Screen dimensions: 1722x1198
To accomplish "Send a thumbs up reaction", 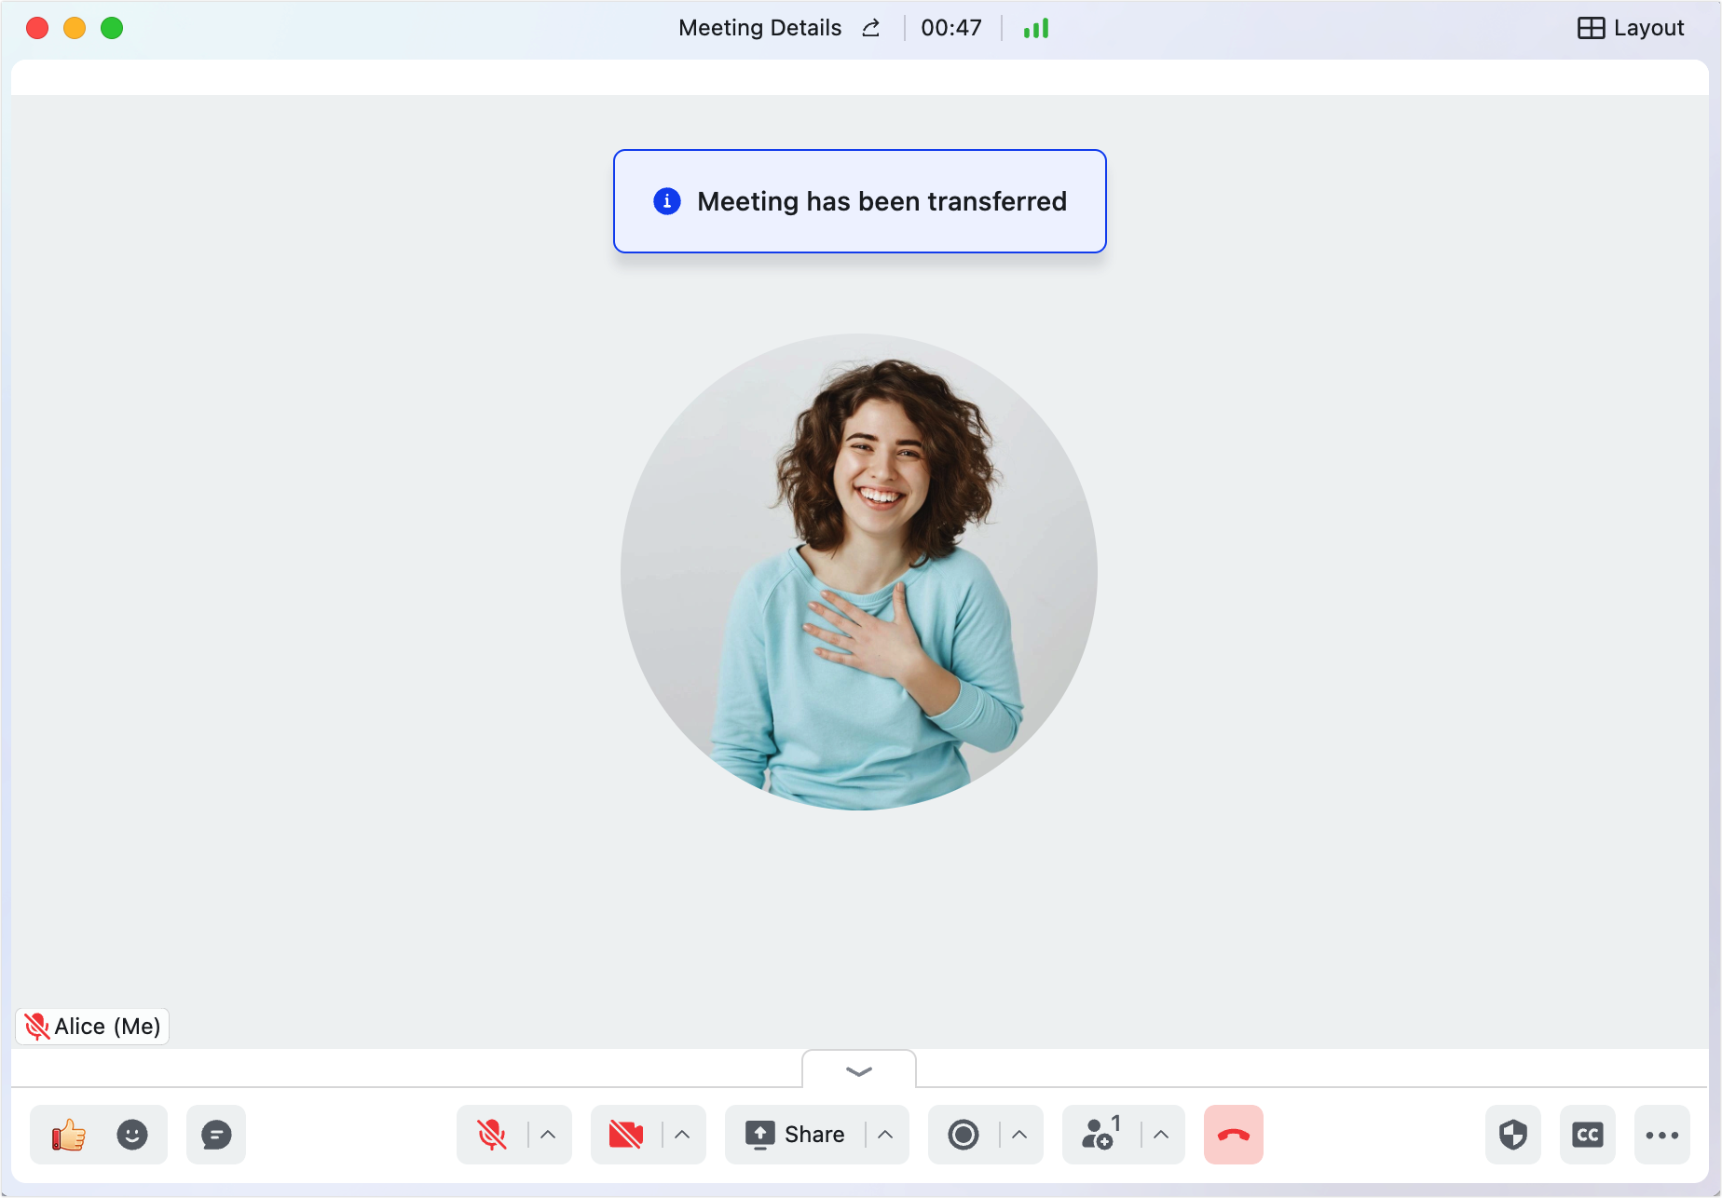I will click(68, 1135).
